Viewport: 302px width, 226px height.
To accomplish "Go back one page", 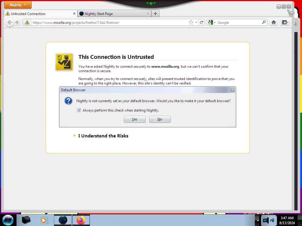I will [10, 22].
